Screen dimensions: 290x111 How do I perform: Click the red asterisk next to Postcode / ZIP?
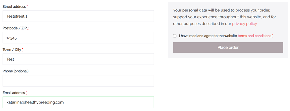(x=28, y=28)
